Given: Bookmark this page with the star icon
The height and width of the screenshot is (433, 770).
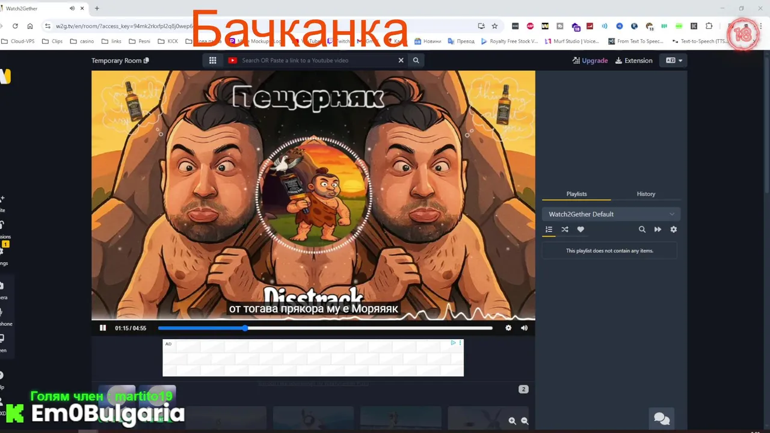Looking at the screenshot, I should point(494,26).
